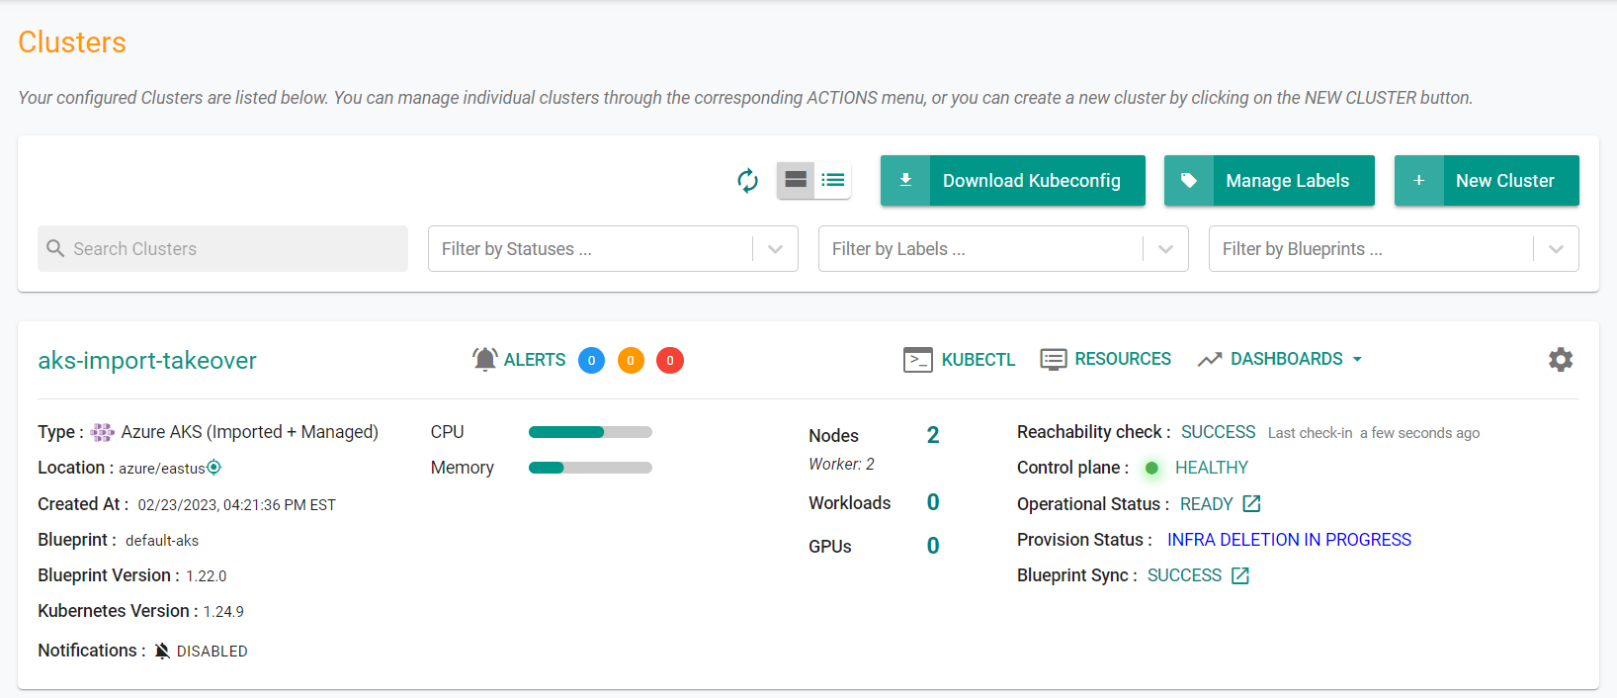Click Kubernetes Version 1.24.9 value
The height and width of the screenshot is (698, 1617).
point(223,612)
